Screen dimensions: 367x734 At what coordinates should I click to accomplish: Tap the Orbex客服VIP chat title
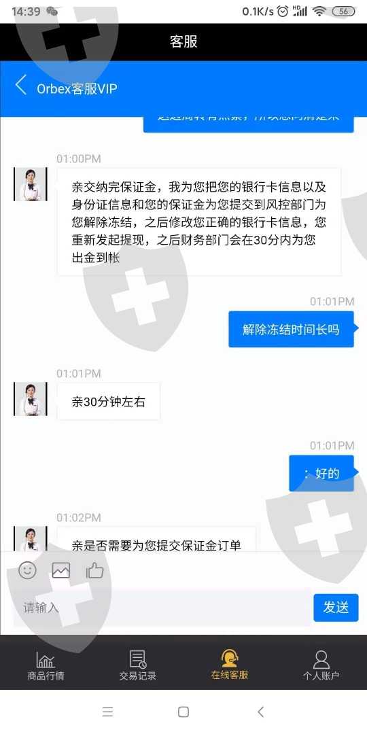77,88
